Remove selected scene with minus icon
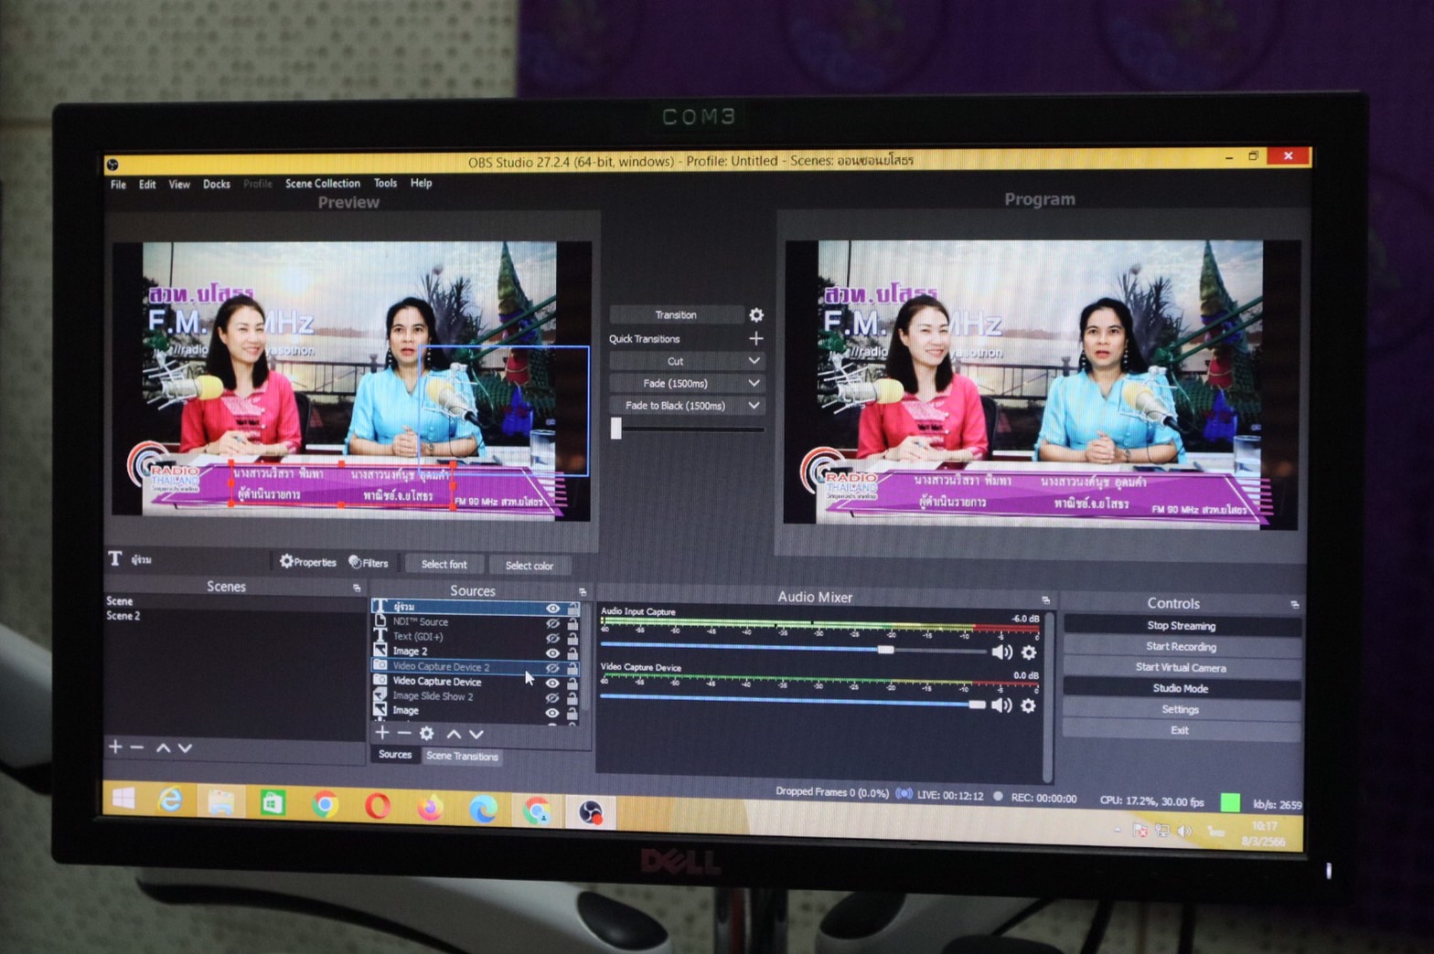 [137, 747]
